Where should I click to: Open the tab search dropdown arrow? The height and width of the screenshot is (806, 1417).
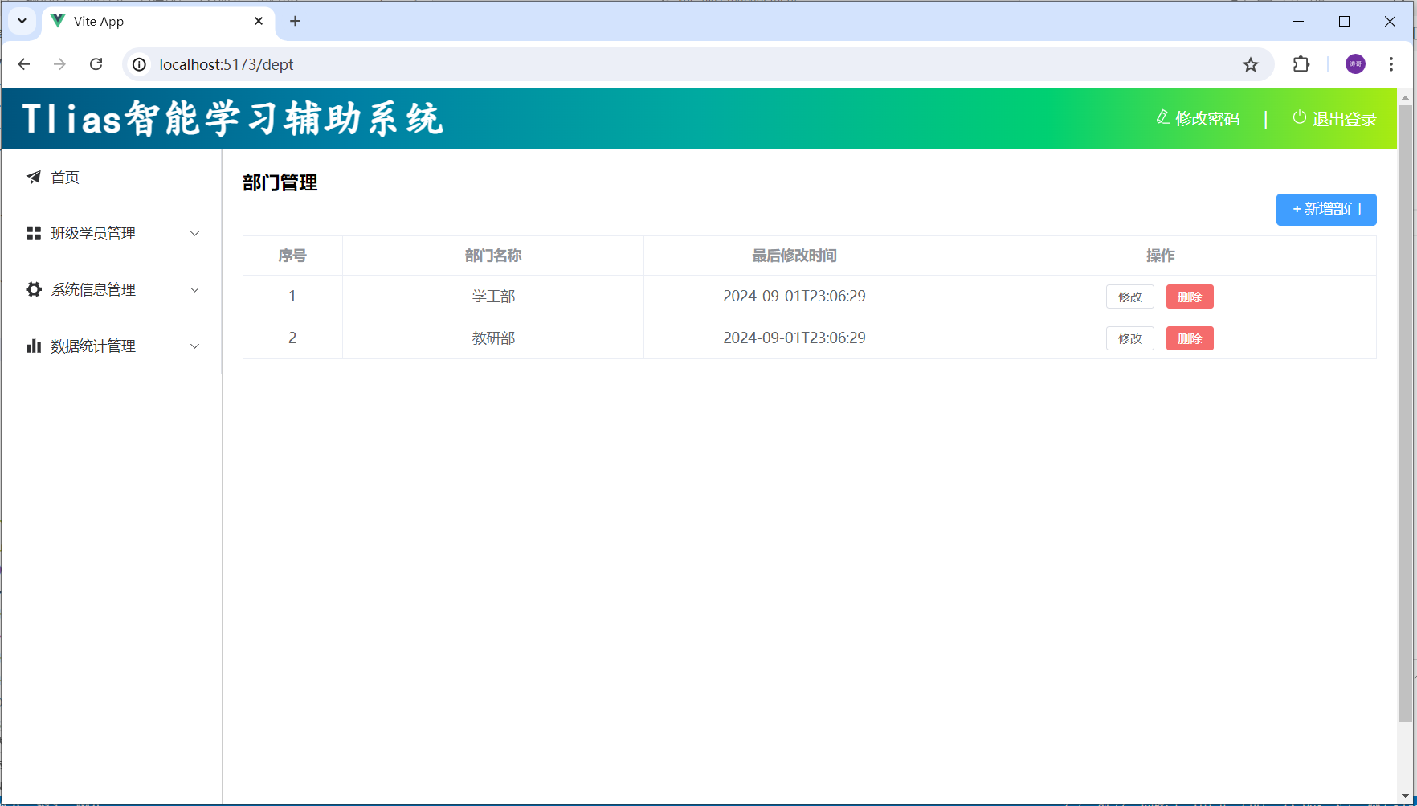pyautogui.click(x=22, y=21)
